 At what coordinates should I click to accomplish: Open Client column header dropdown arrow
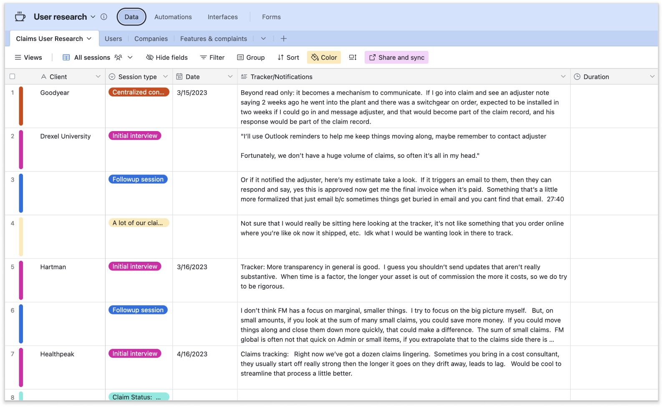98,76
